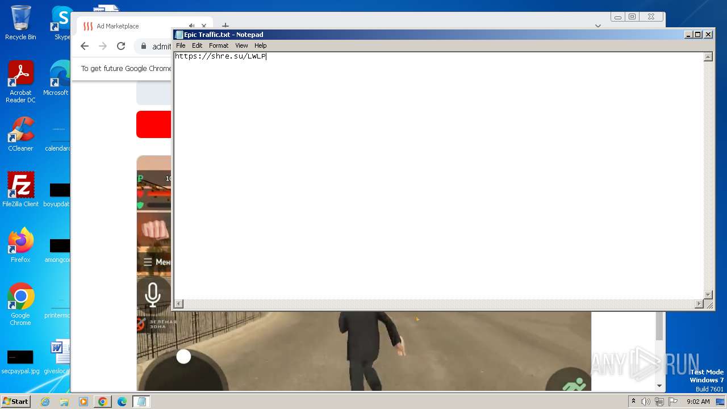The width and height of the screenshot is (727, 409).
Task: Open Acrobat Reader DC desktop shortcut
Action: point(20,82)
